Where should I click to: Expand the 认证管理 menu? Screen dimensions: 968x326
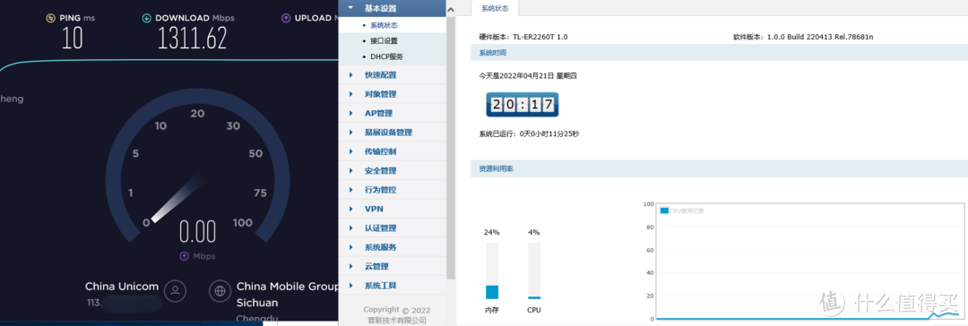[392, 227]
